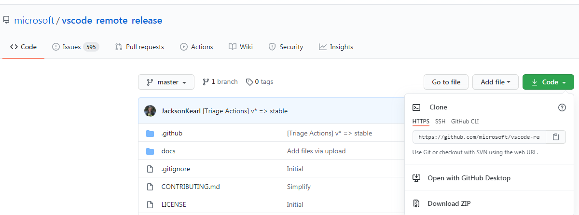
Task: Open the Simplify commit message
Action: tap(299, 187)
